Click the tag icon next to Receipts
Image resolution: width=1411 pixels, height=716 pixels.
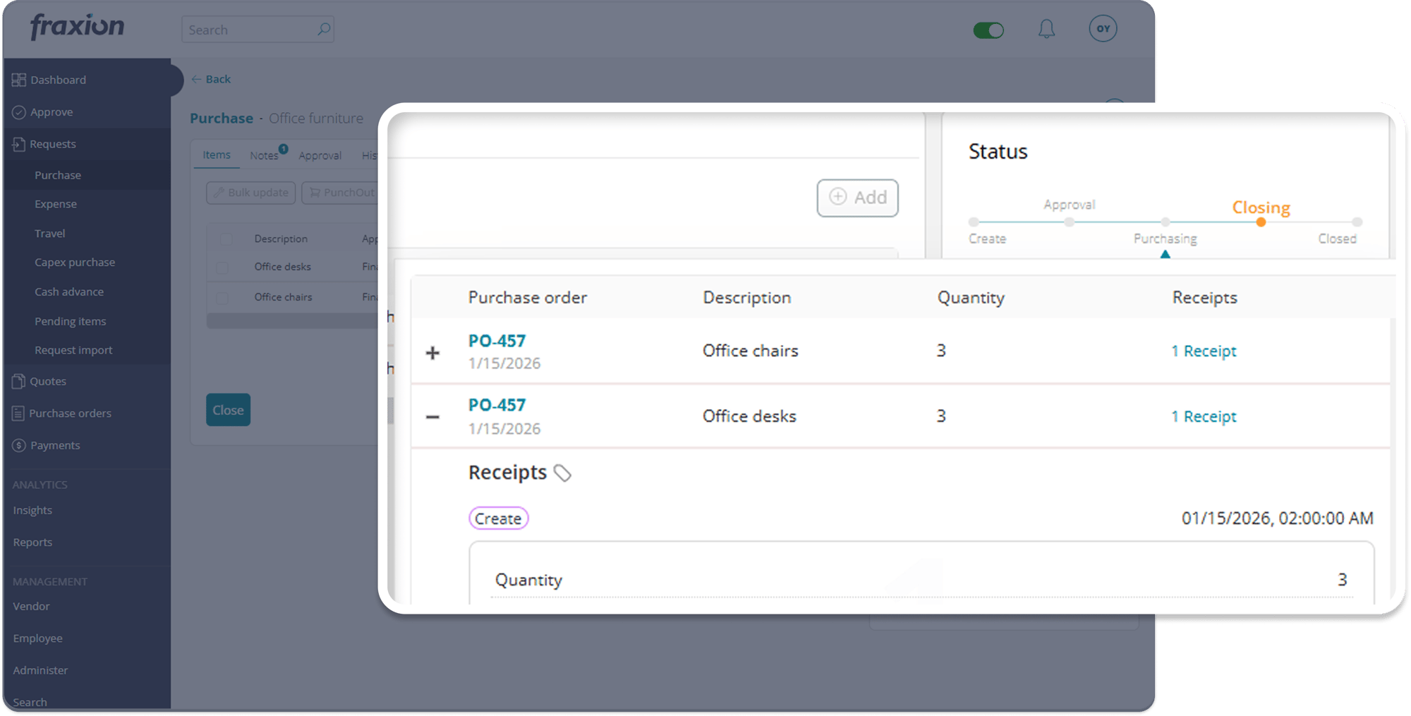563,474
